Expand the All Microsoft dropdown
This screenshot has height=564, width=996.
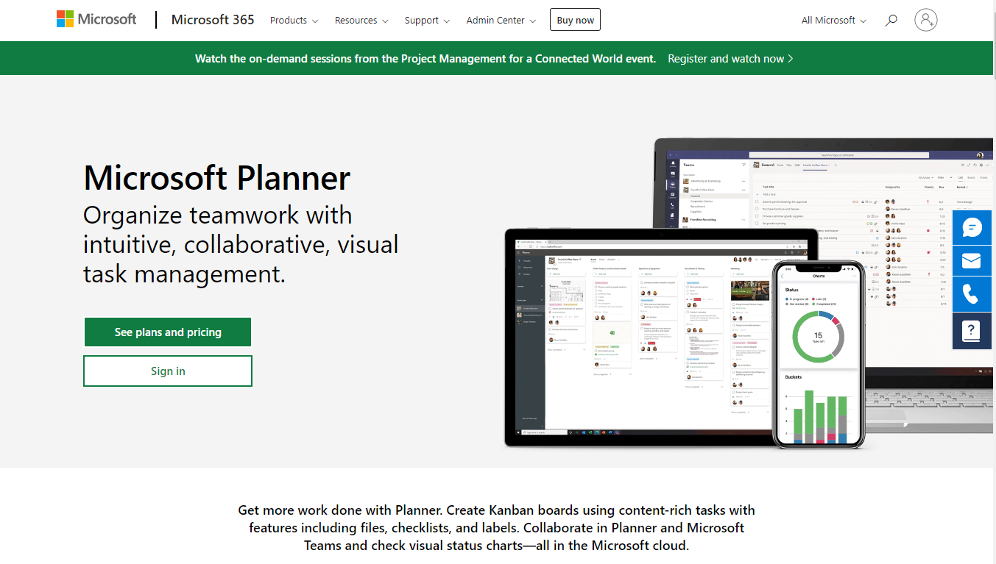[x=833, y=21]
